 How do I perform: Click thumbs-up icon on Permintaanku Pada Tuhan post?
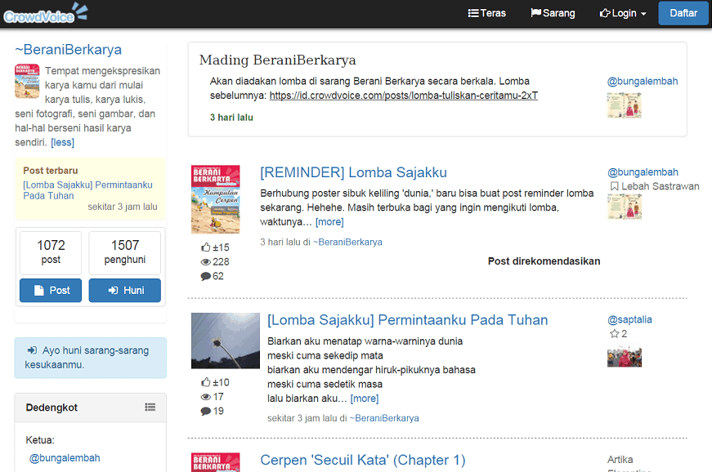pyautogui.click(x=206, y=382)
